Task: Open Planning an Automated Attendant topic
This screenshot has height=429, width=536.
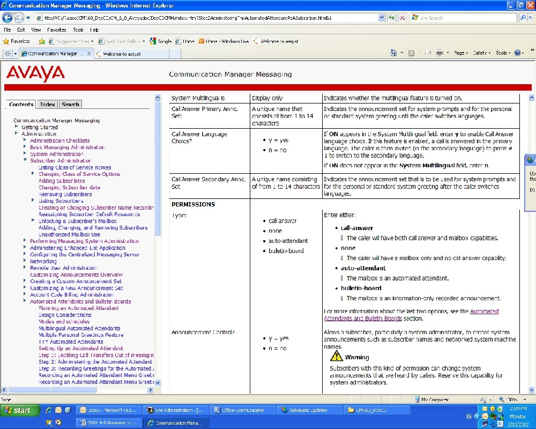Action: point(78,308)
